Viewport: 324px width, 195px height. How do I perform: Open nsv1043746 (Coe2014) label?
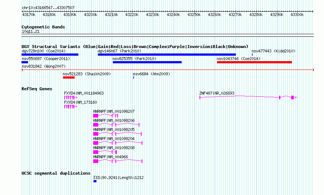(238, 59)
